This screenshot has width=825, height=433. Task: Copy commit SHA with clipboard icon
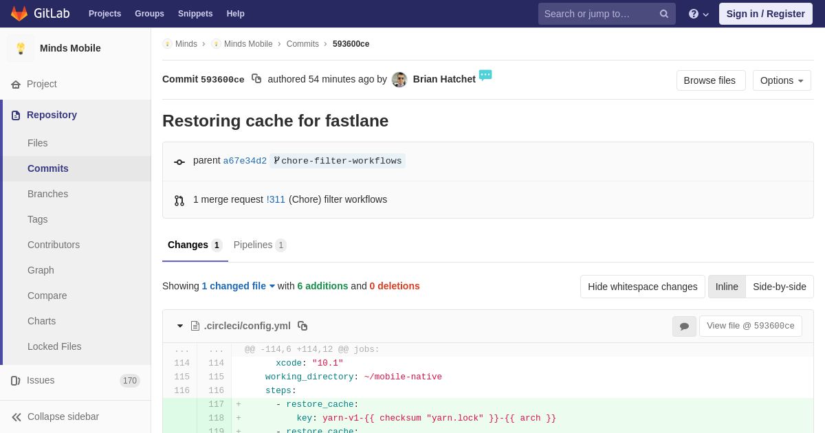point(256,79)
